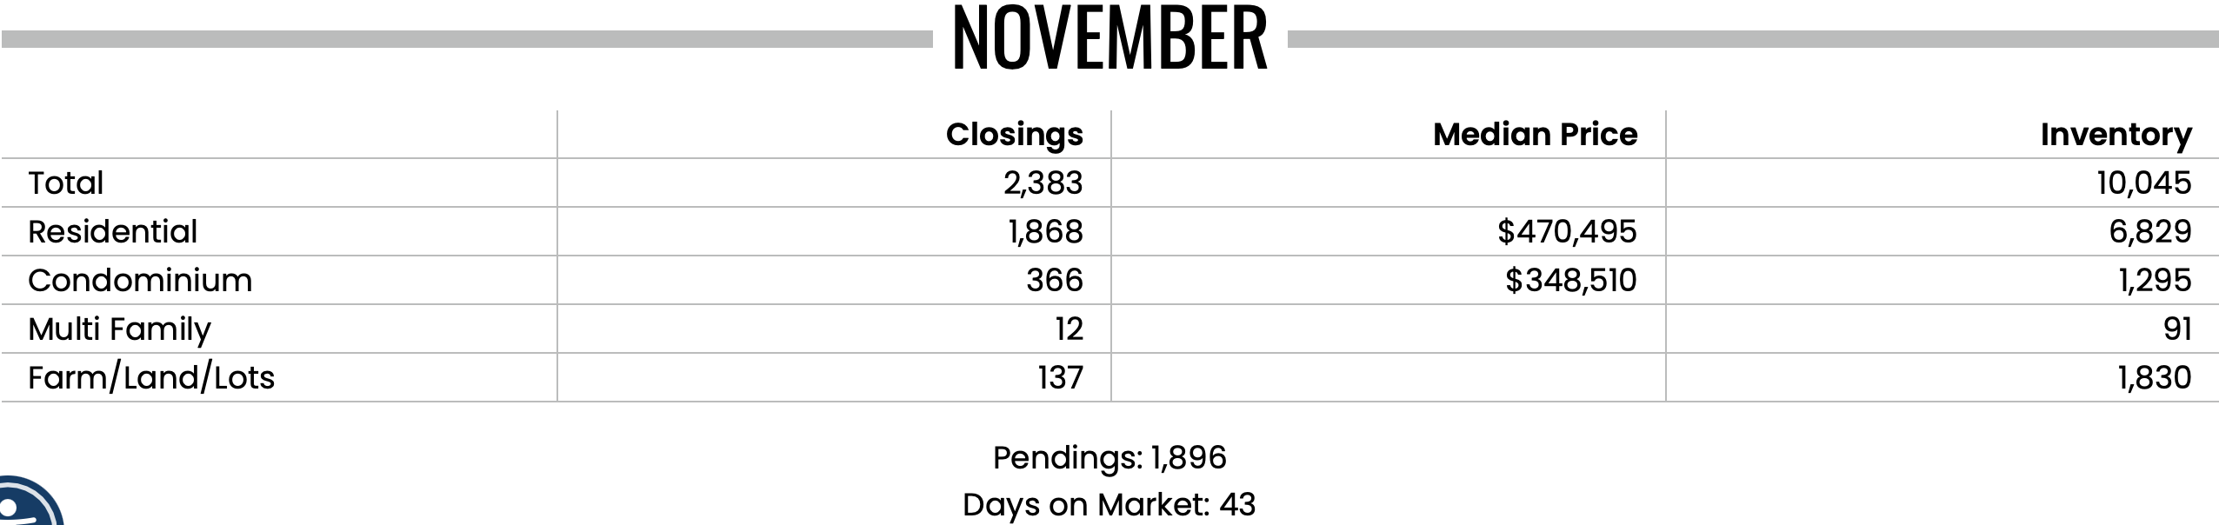Screen dimensions: 2219x525
Task: Click the Pendings: 1,896 text
Action: pyautogui.click(x=1109, y=457)
